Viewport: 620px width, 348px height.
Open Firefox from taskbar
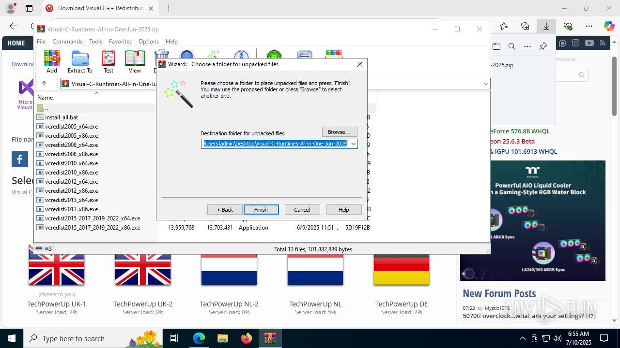247,338
